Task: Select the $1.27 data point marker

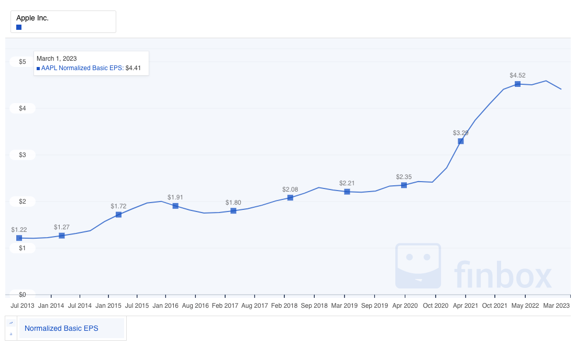Action: (62, 236)
